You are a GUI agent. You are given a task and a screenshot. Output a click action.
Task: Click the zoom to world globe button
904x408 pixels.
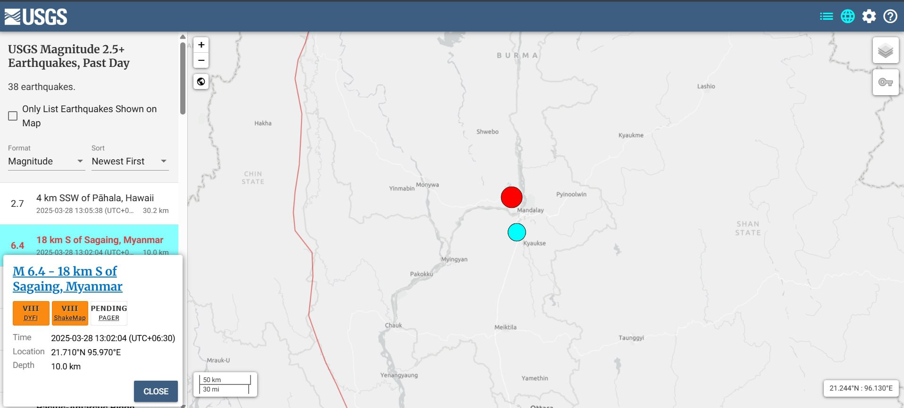pyautogui.click(x=201, y=82)
